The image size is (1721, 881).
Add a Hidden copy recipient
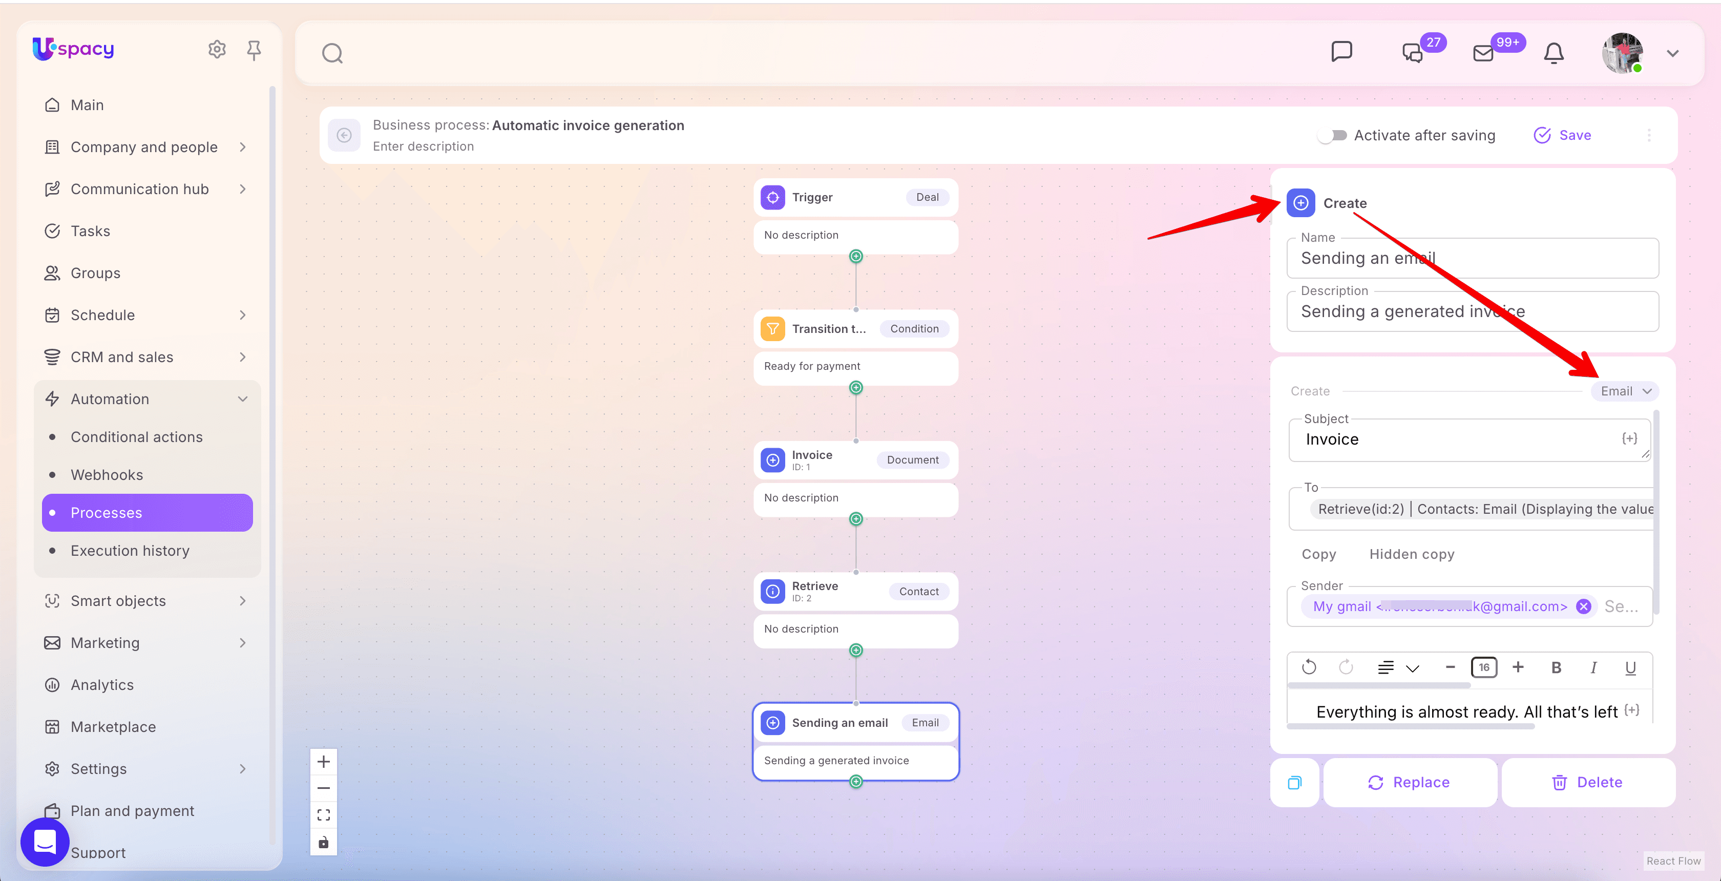1411,554
